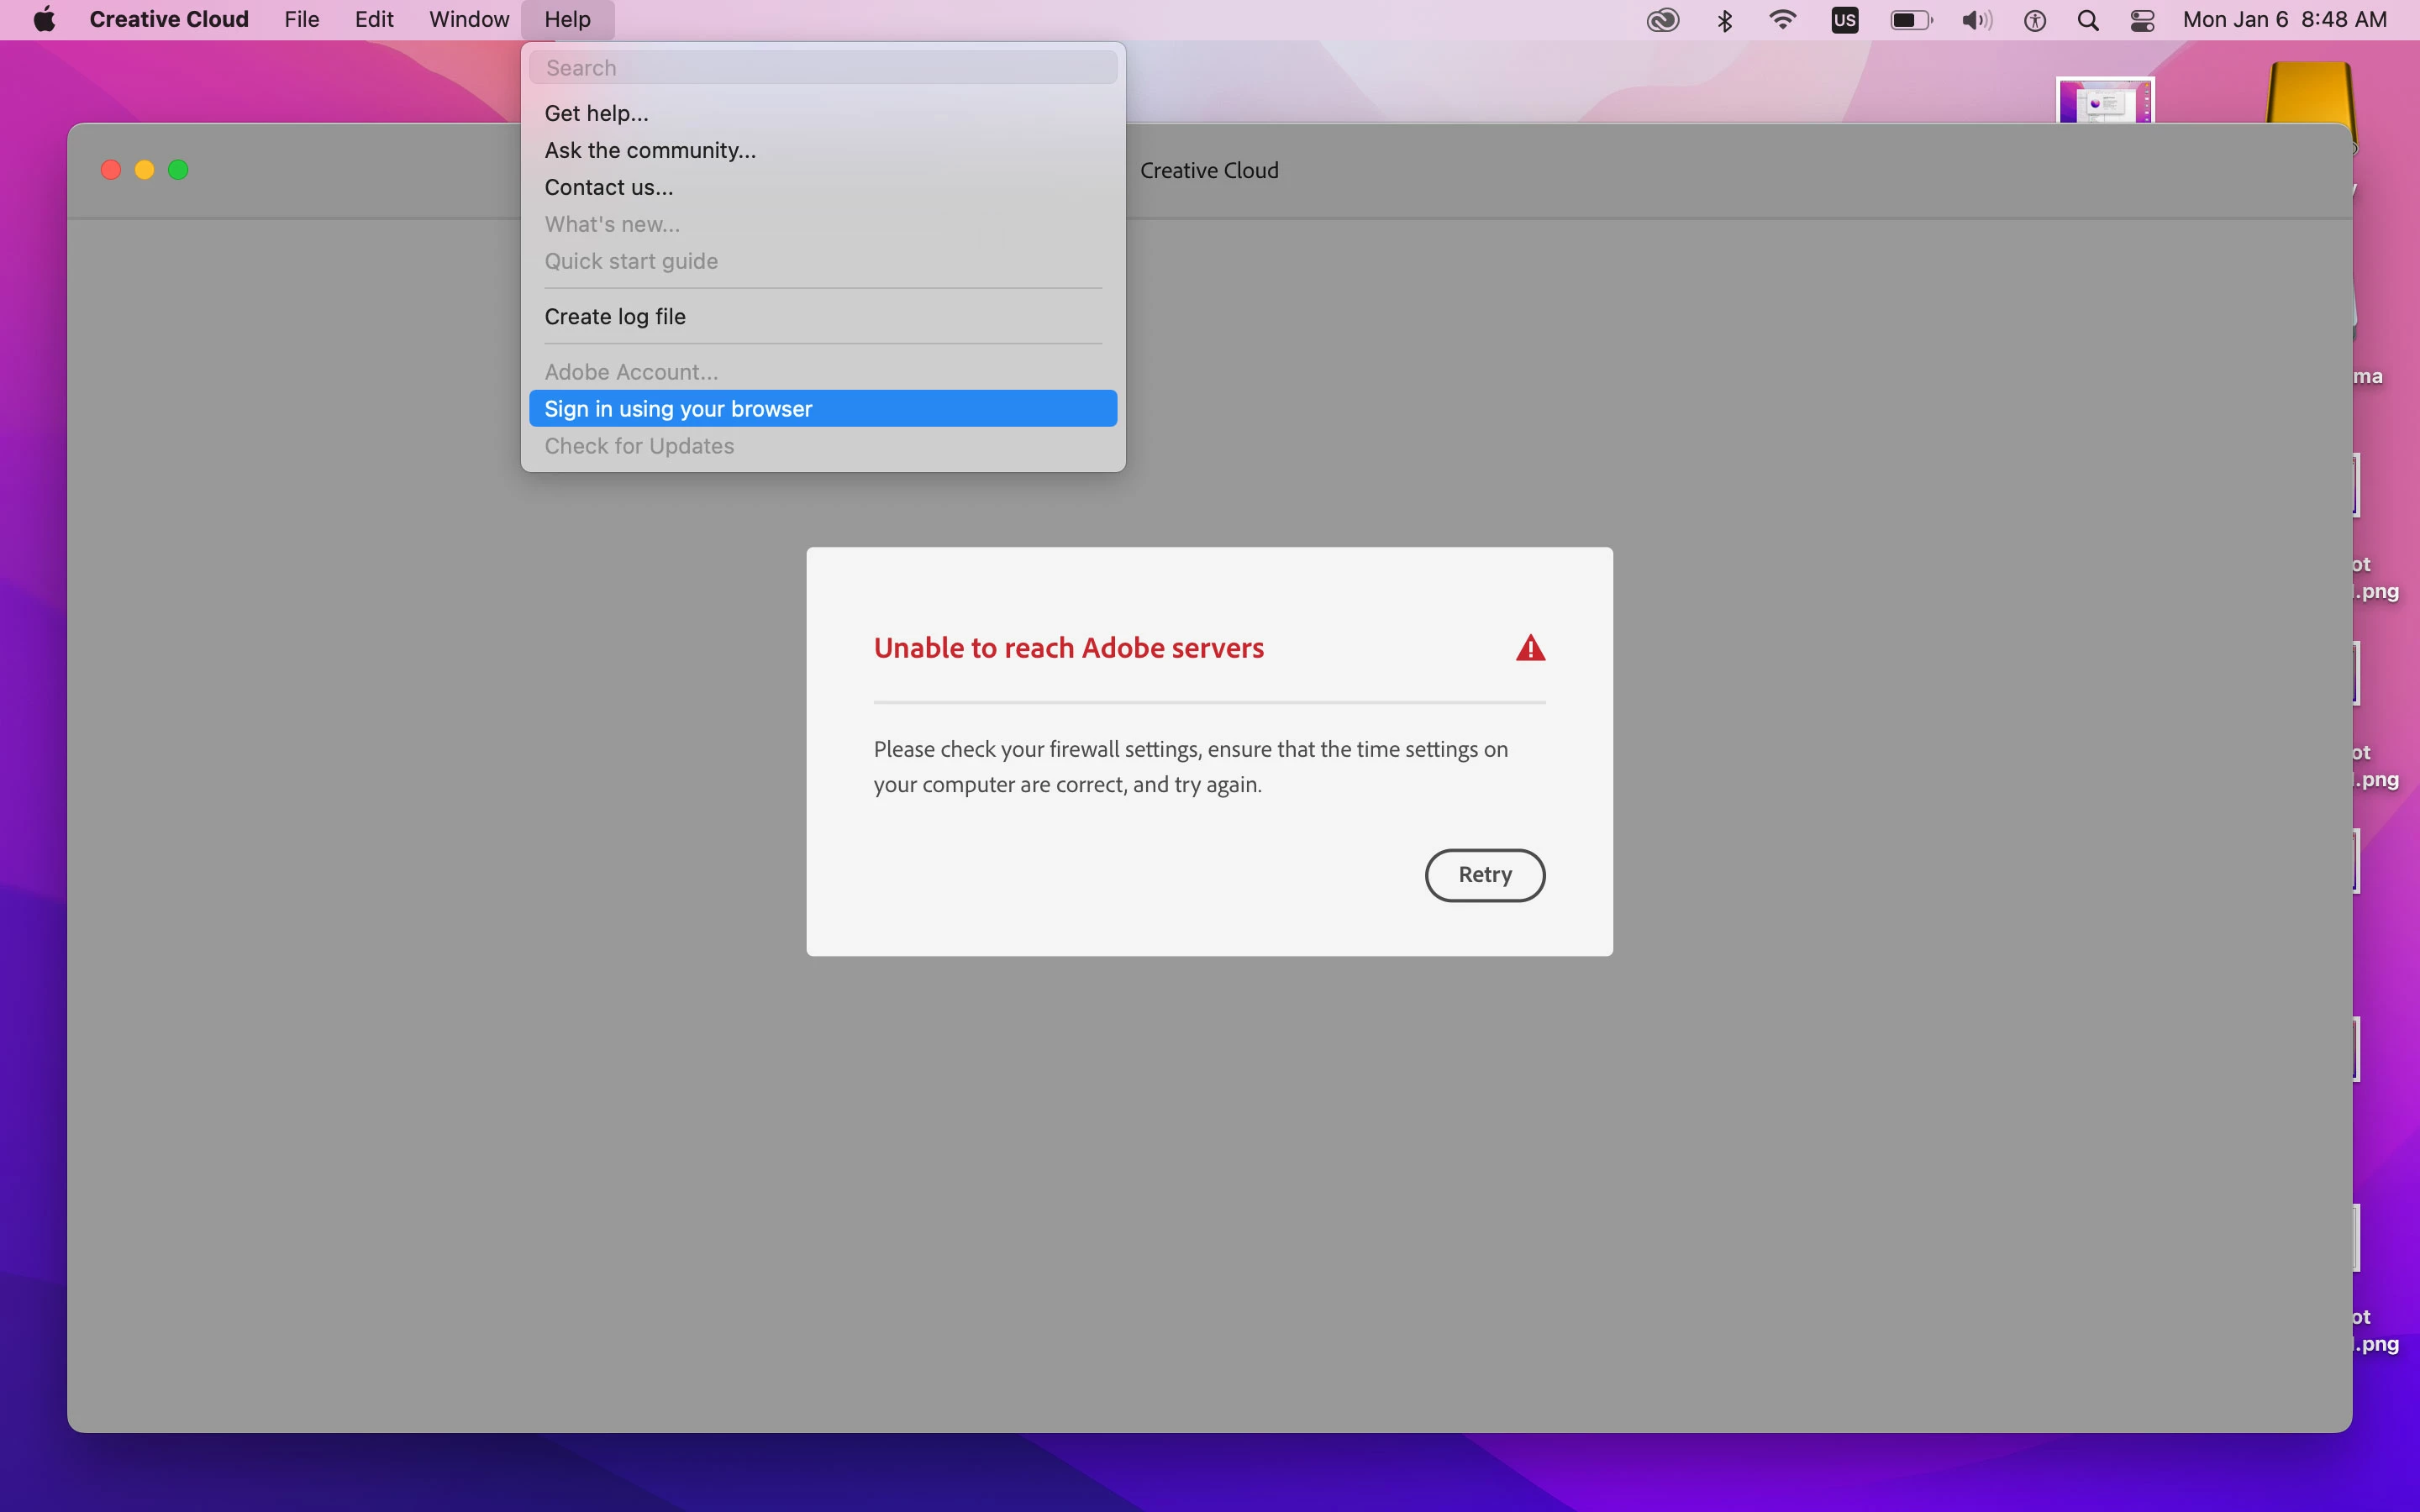Select Get help... from Help menu
Viewport: 2420px width, 1512px height.
596,113
